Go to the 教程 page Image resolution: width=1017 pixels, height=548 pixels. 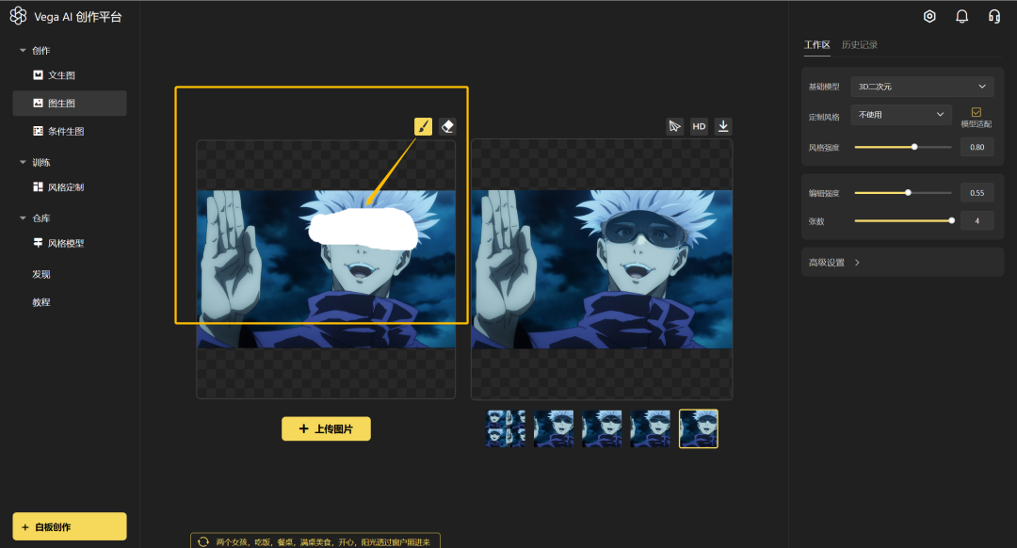coord(41,302)
